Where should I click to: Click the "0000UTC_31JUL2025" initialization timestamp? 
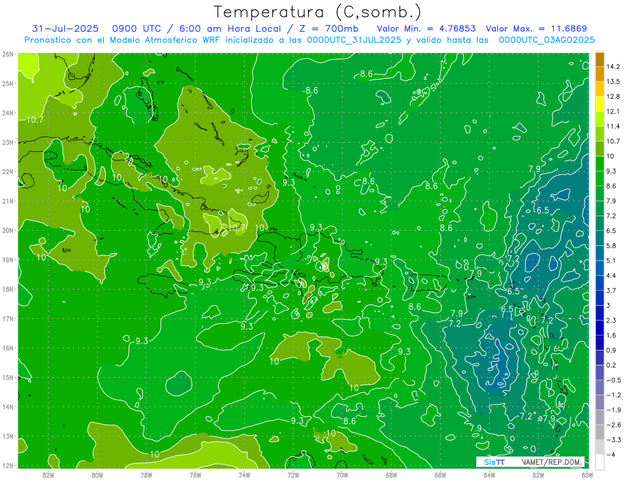tap(354, 40)
